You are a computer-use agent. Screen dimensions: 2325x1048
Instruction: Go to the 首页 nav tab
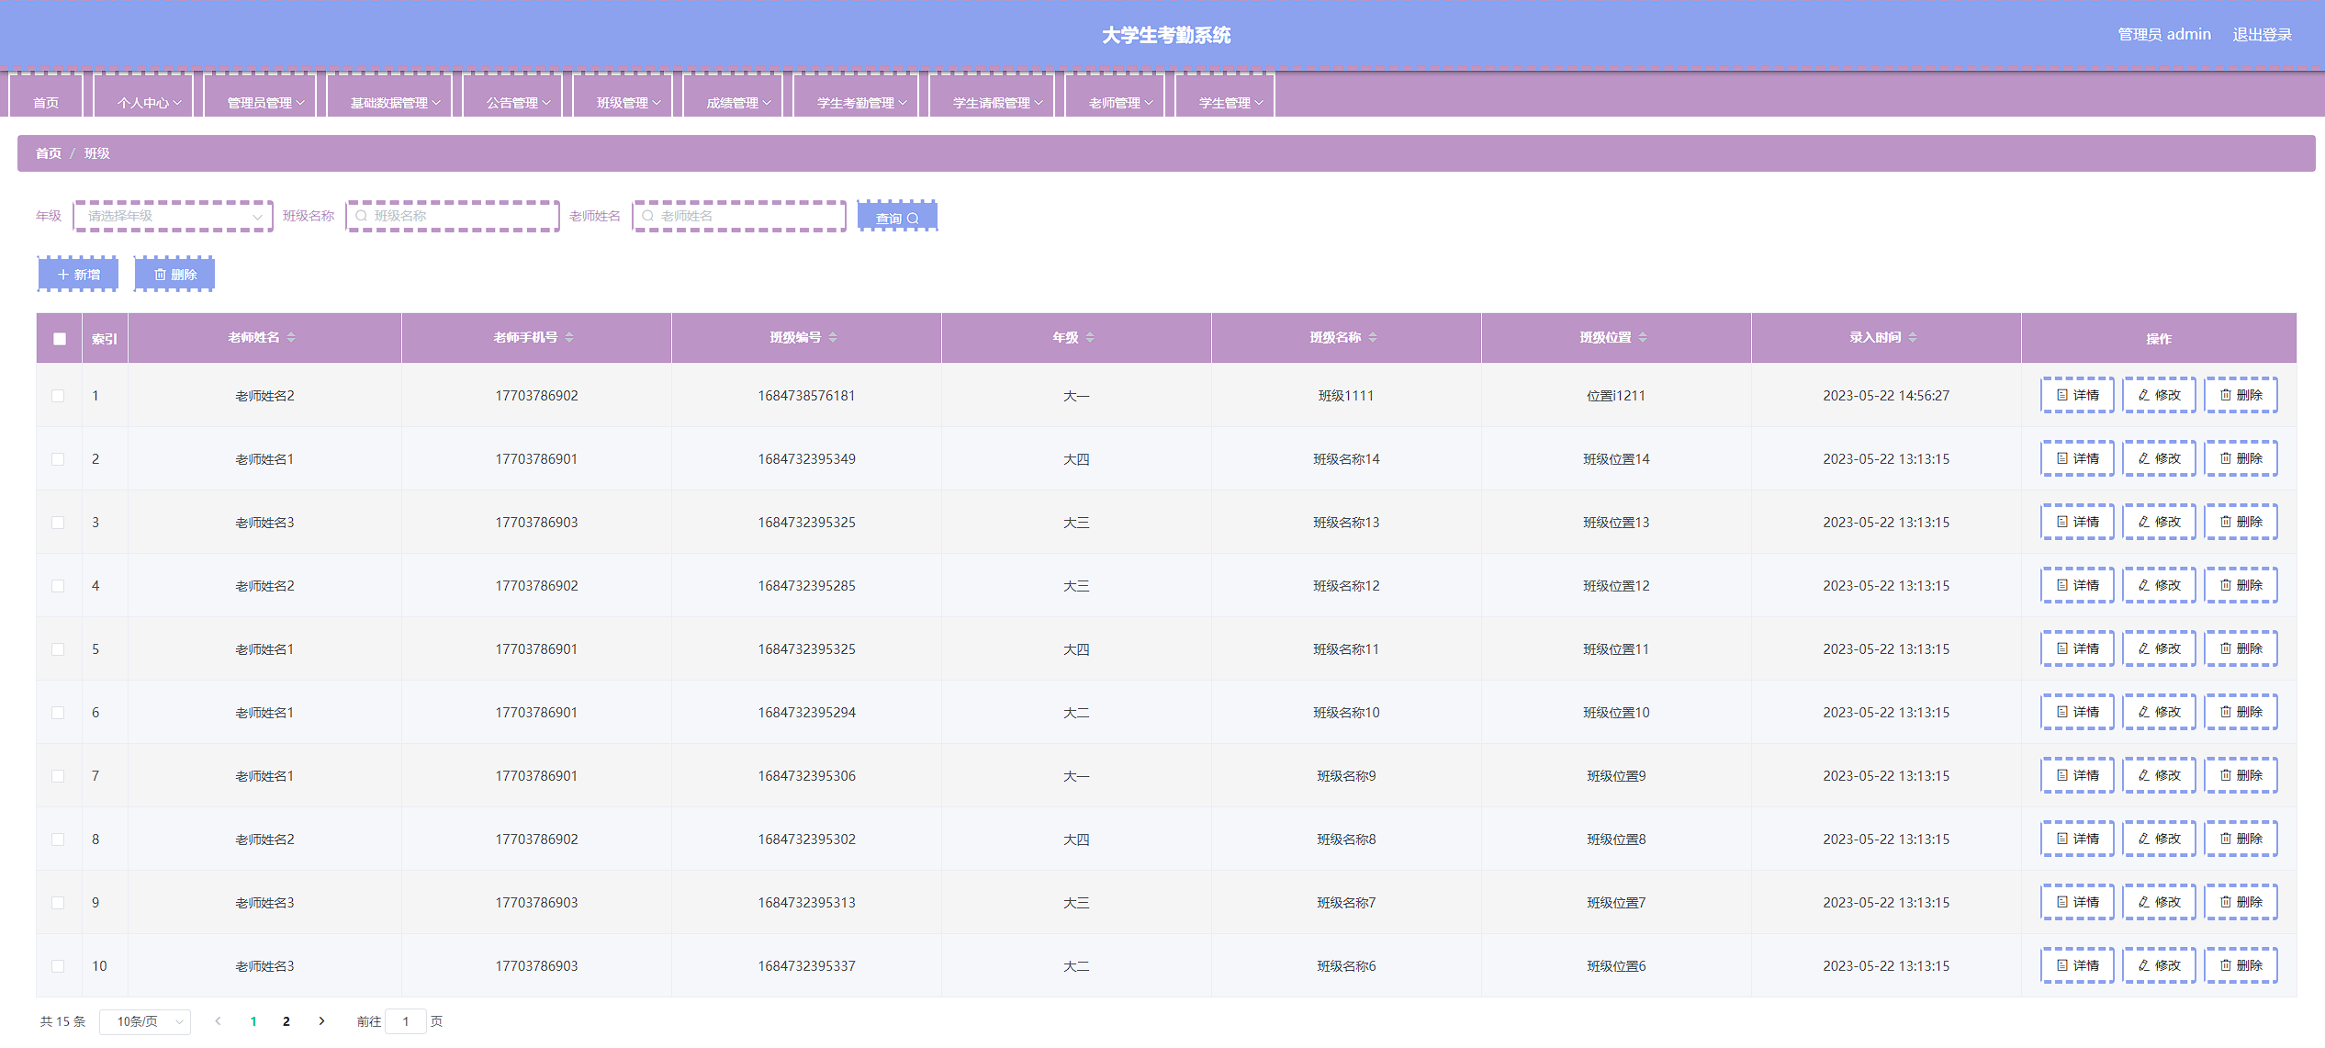coord(46,103)
